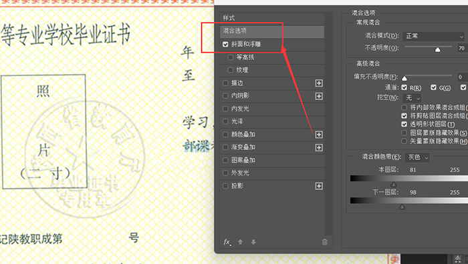Uncheck the 斜面和浮雕 checkbox
Screen dimensions: 468x264
pos(225,45)
